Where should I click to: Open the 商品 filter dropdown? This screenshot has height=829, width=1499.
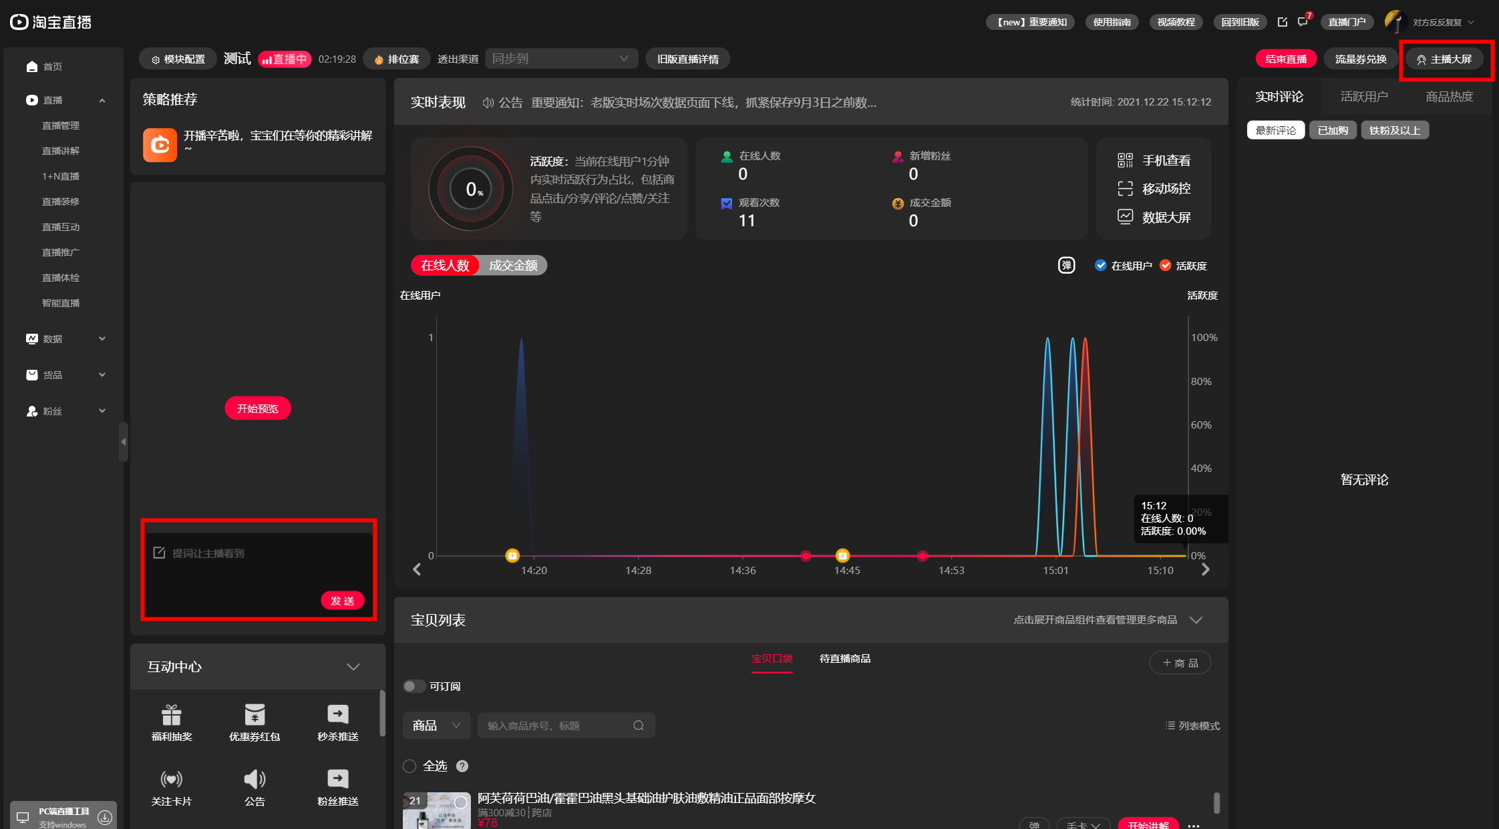click(x=436, y=726)
